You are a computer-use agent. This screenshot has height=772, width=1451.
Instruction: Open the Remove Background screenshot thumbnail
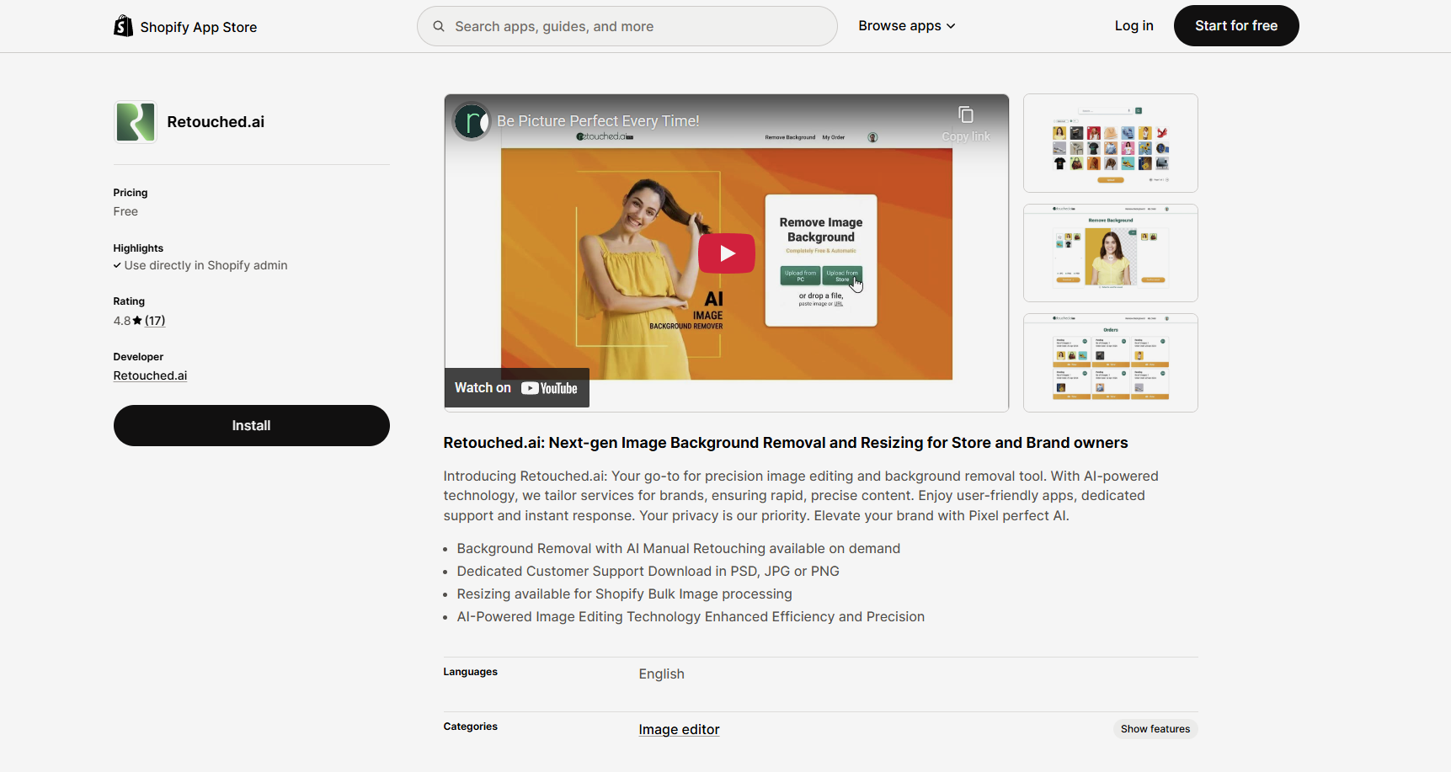point(1110,253)
